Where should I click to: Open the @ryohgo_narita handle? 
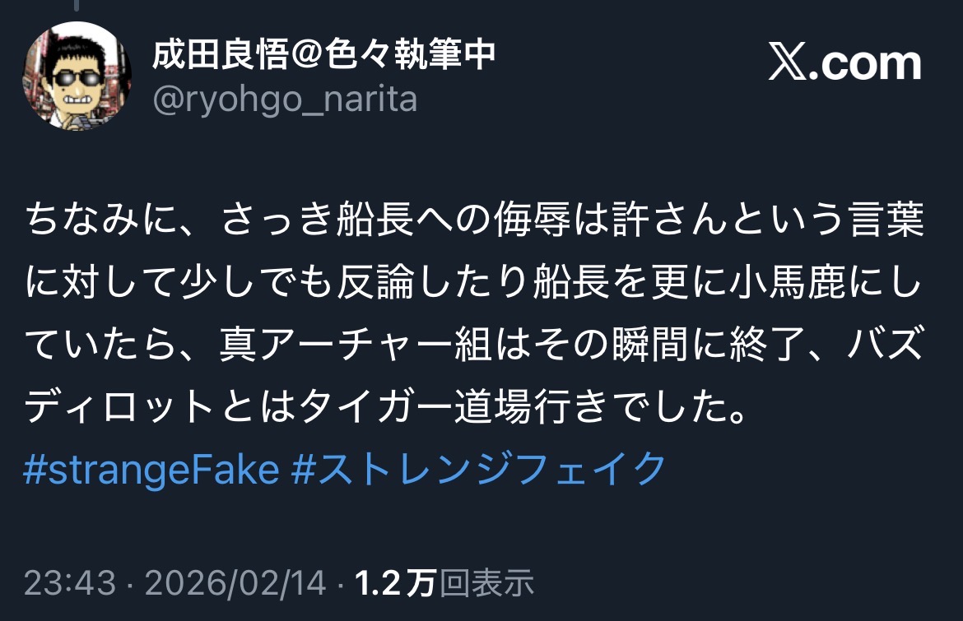coord(285,100)
